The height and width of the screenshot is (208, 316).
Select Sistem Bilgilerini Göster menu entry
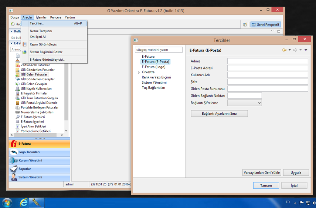point(46,52)
